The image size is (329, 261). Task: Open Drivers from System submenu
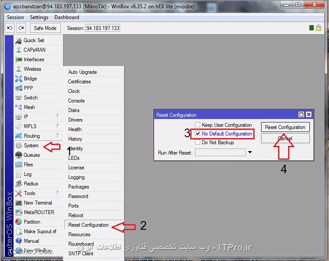[94, 120]
